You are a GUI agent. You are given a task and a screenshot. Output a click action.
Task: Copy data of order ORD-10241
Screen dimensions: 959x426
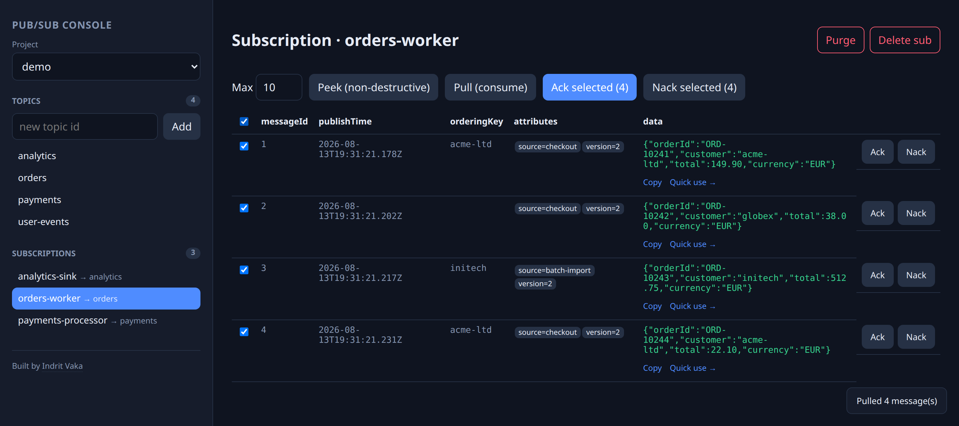coord(652,182)
